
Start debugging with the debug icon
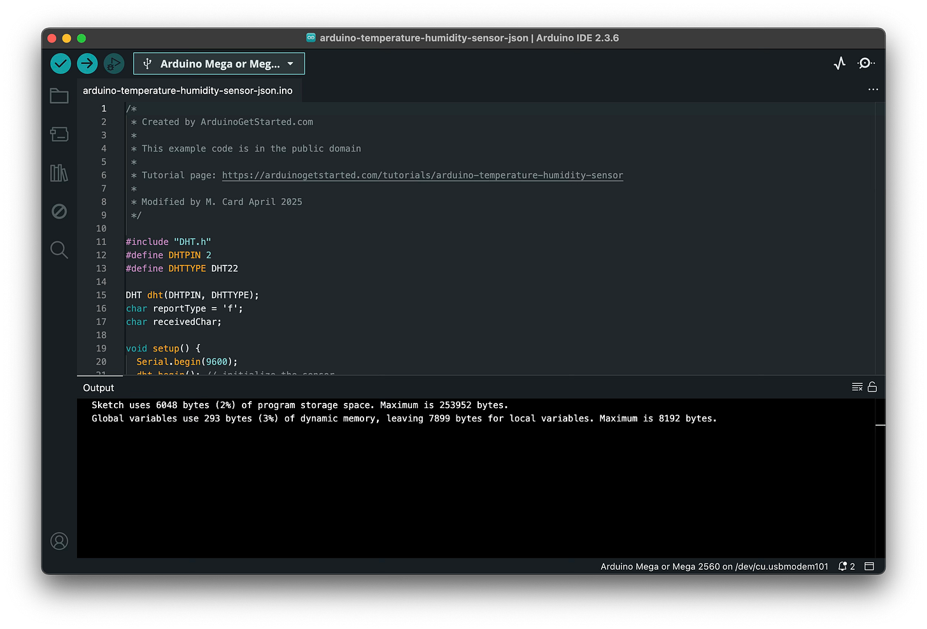click(114, 64)
